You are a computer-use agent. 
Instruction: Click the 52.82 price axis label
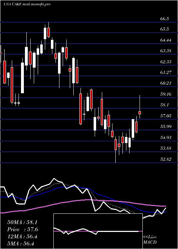point(166,159)
